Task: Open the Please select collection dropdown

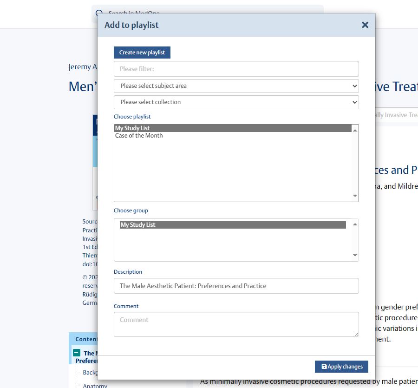Action: 236,102
